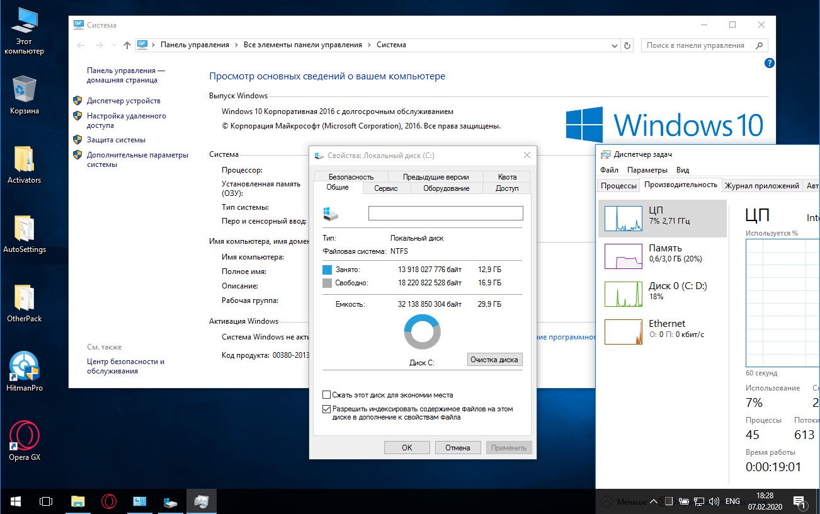The height and width of the screenshot is (514, 820).
Task: Click the search magnifier in control panel
Action: click(759, 45)
